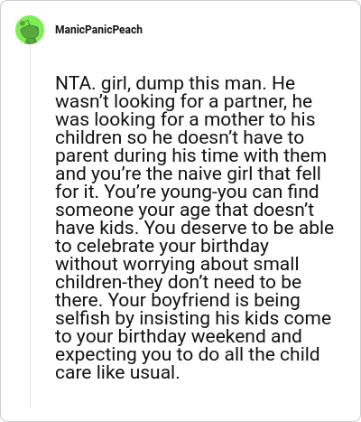Click the phrase 'Your boyfriend is being'
Image resolution: width=361 pixels, height=422 pixels.
204,300
